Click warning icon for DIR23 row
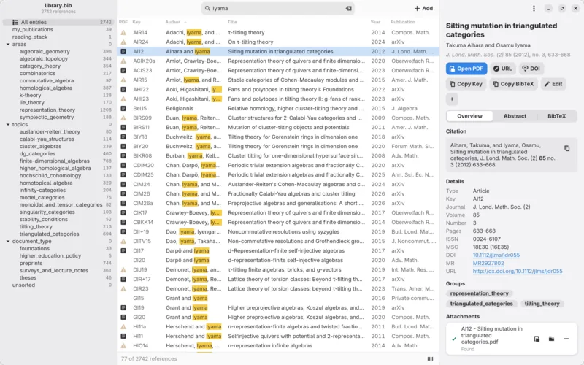 click(123, 288)
